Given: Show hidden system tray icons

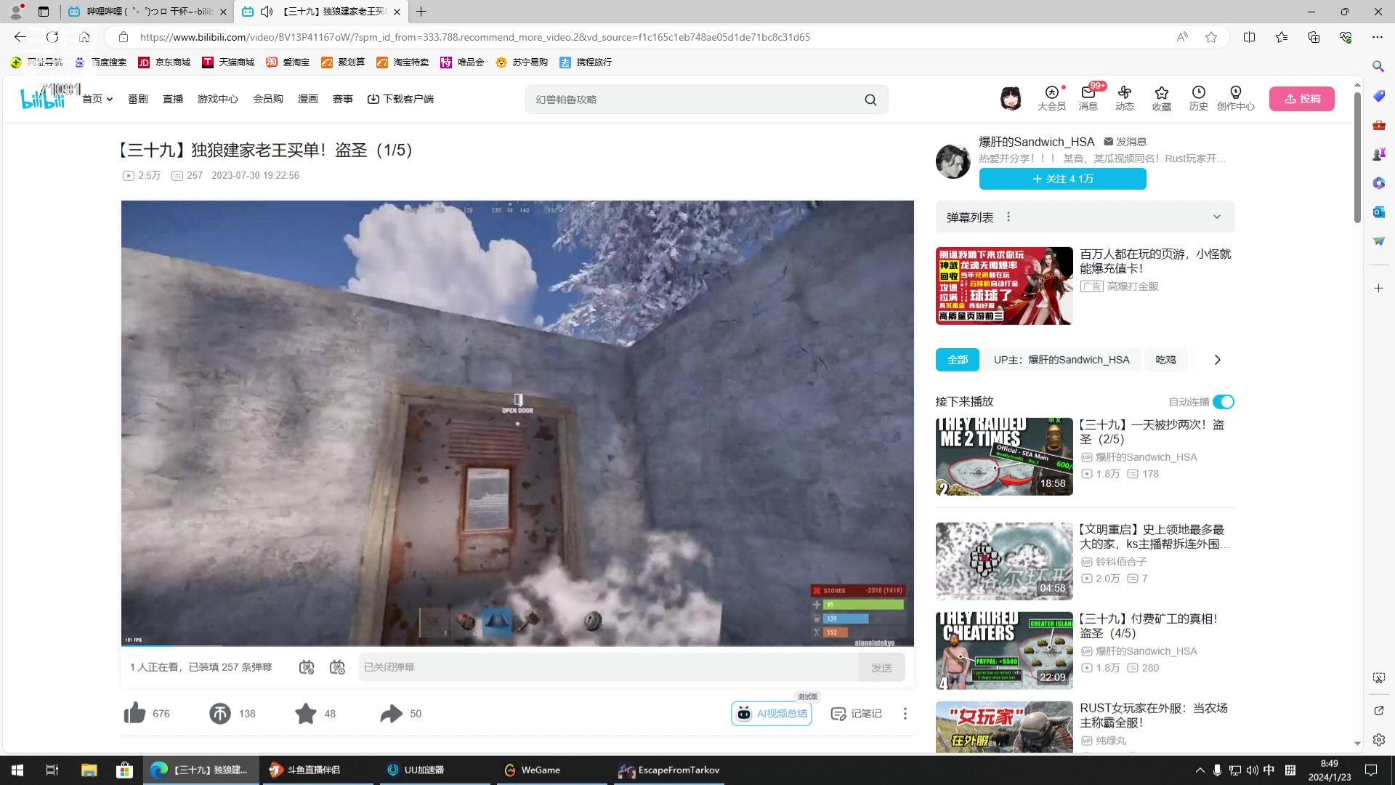Looking at the screenshot, I should pyautogui.click(x=1200, y=770).
